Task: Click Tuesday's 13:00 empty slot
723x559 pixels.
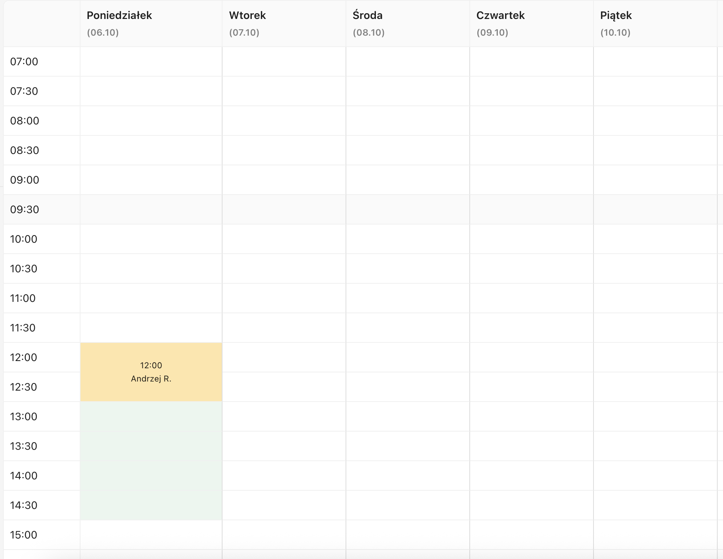Action: (284, 416)
